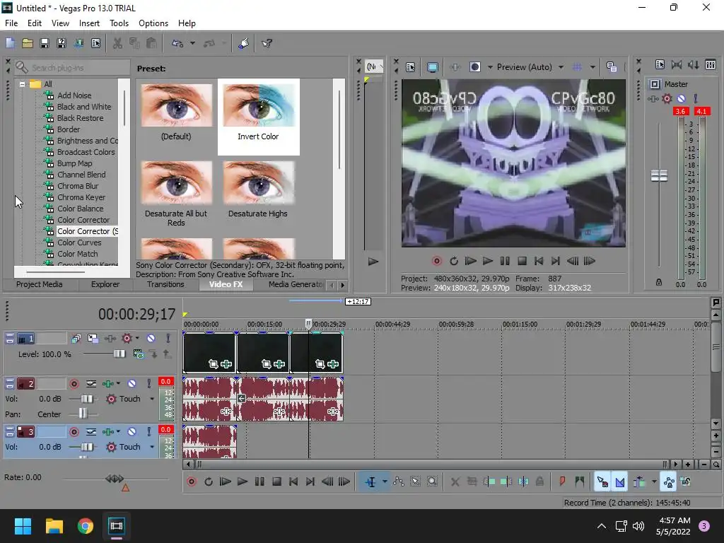Open Master Bus FX gear icon
724x543 pixels.
point(667,98)
